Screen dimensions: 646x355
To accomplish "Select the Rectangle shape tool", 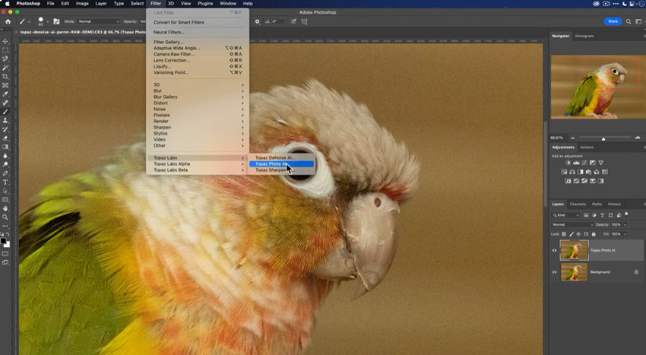I will tap(5, 200).
